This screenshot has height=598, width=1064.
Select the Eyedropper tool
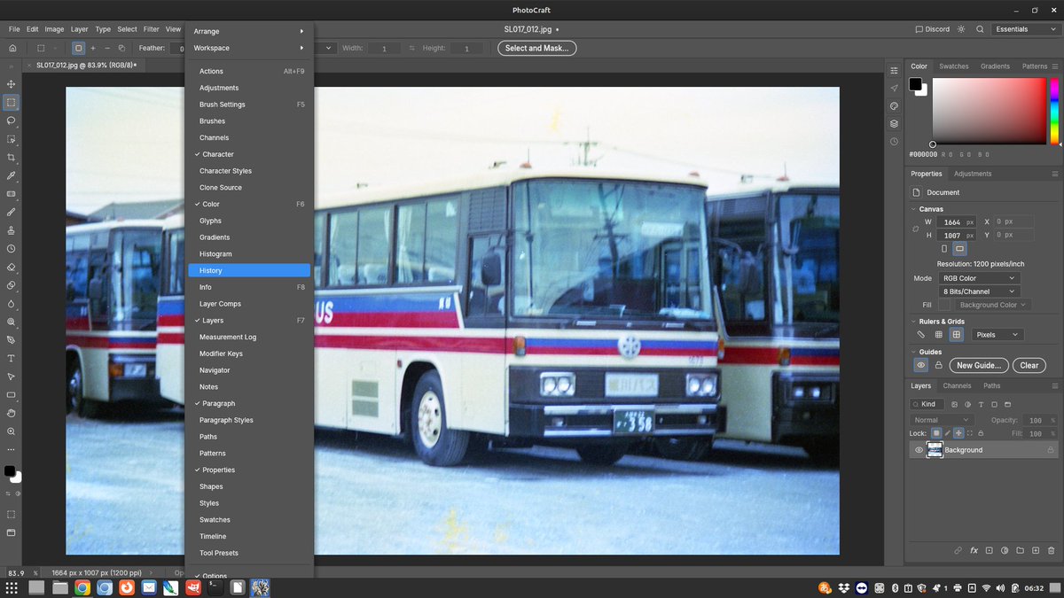(12, 175)
